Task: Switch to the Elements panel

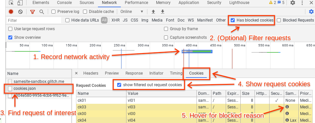Action: click(41, 3)
